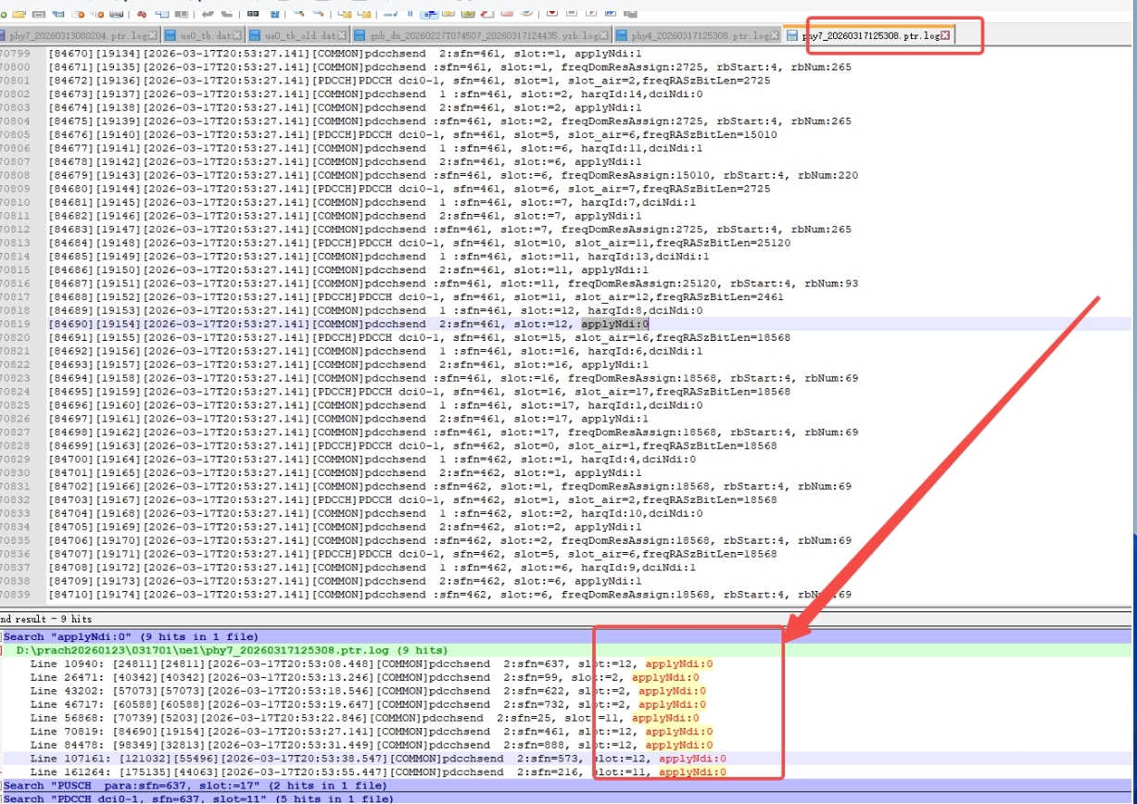
Task: Close the ue0_tb.dat tab with its X
Action: coord(237,35)
